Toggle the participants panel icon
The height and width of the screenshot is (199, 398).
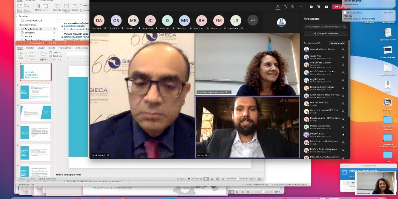pos(278,7)
